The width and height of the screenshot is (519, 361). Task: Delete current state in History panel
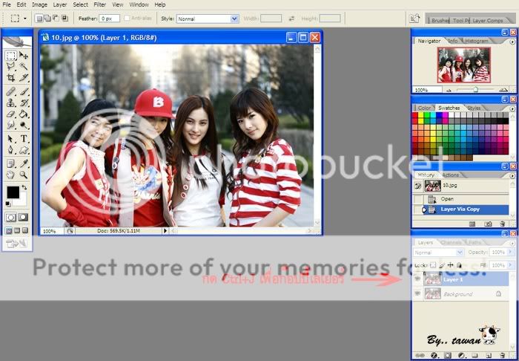(x=503, y=224)
